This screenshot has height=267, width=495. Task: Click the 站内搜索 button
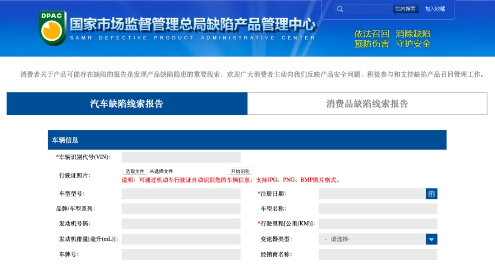click(x=405, y=9)
